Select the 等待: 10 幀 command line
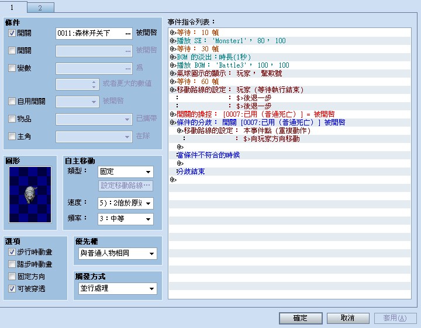The width and height of the screenshot is (421, 328). [x=289, y=33]
